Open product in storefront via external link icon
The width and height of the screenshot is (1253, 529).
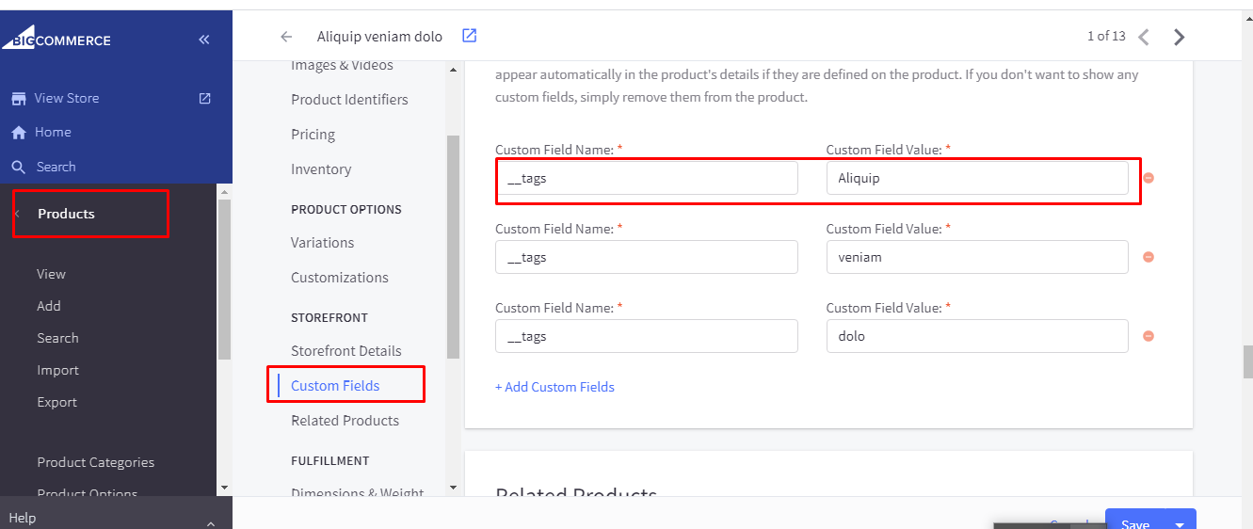[x=469, y=36]
